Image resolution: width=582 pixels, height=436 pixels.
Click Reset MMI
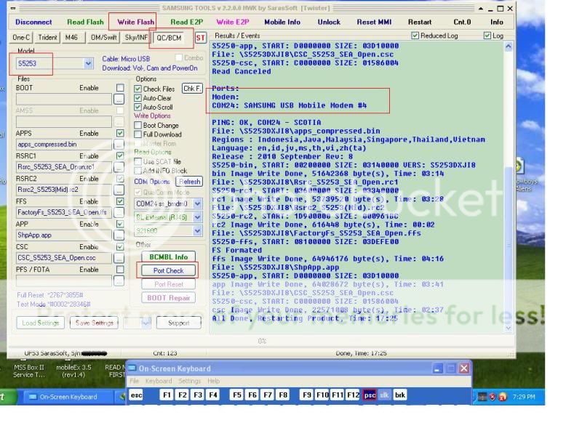pyautogui.click(x=374, y=23)
